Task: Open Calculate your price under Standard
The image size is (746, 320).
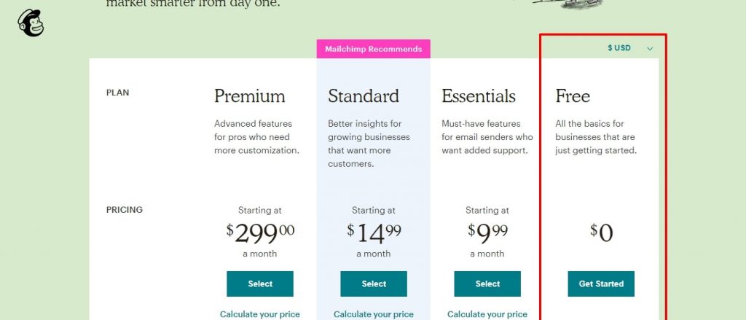Action: (x=374, y=314)
